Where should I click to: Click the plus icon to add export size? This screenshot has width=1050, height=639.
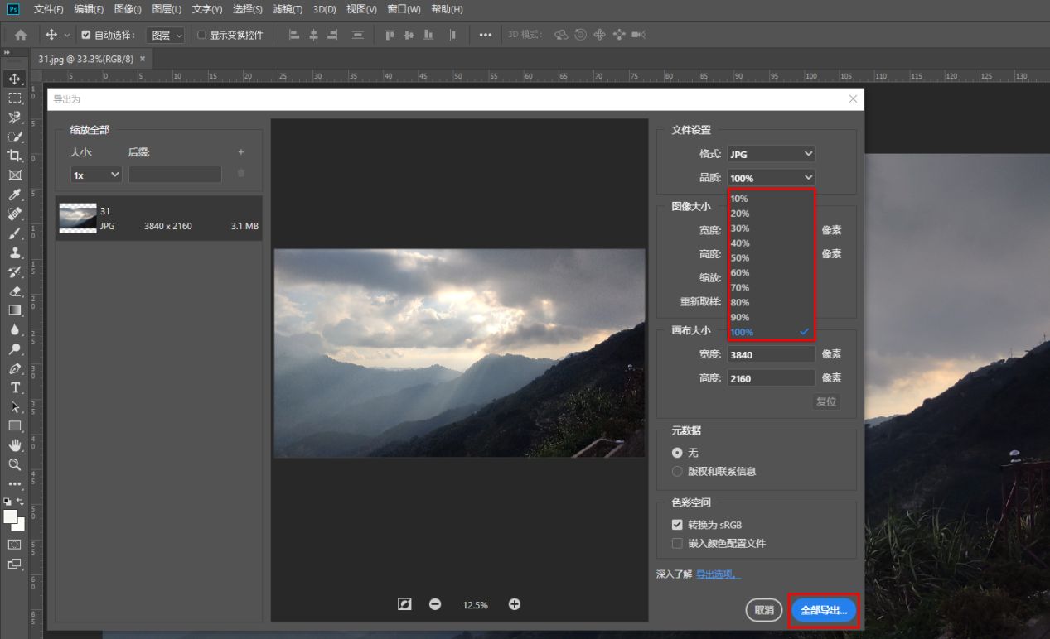click(241, 152)
